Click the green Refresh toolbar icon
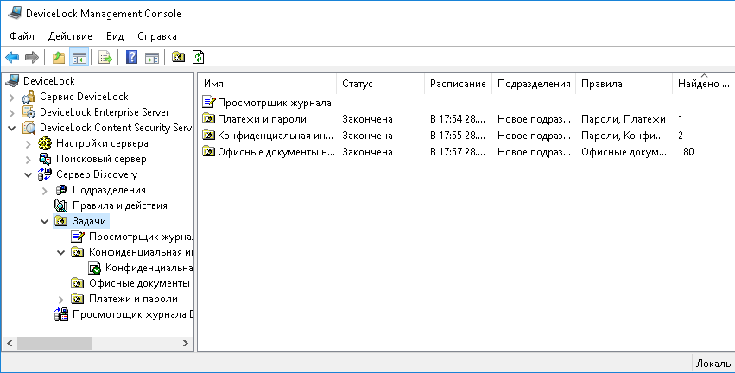The height and width of the screenshot is (373, 735). pyautogui.click(x=198, y=58)
